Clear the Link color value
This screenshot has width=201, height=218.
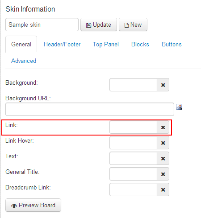pos(163,127)
